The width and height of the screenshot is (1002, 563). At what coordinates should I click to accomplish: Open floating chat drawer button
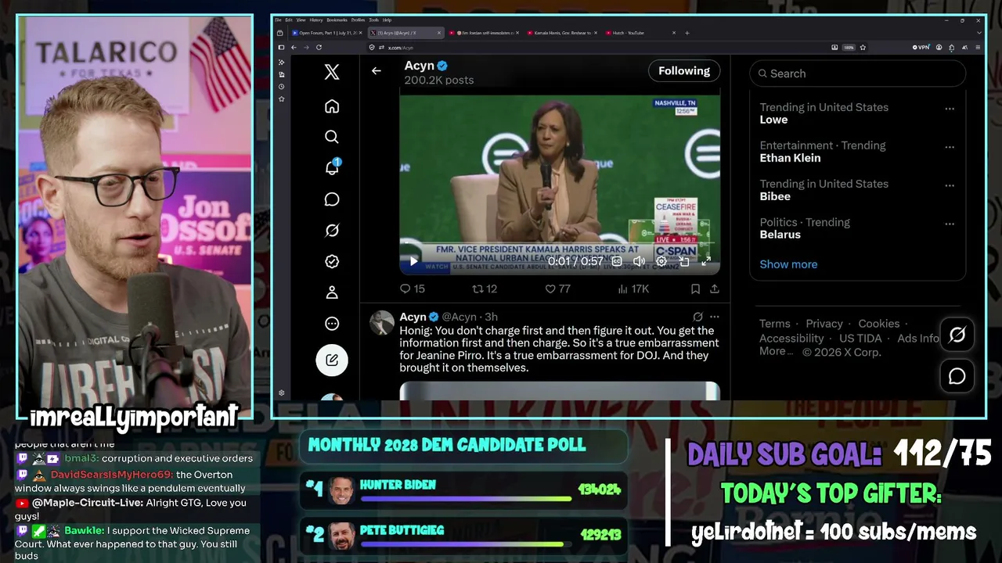click(x=957, y=377)
